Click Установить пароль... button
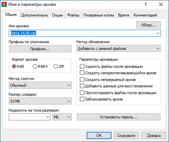The image size is (169, 142). pyautogui.click(x=119, y=117)
